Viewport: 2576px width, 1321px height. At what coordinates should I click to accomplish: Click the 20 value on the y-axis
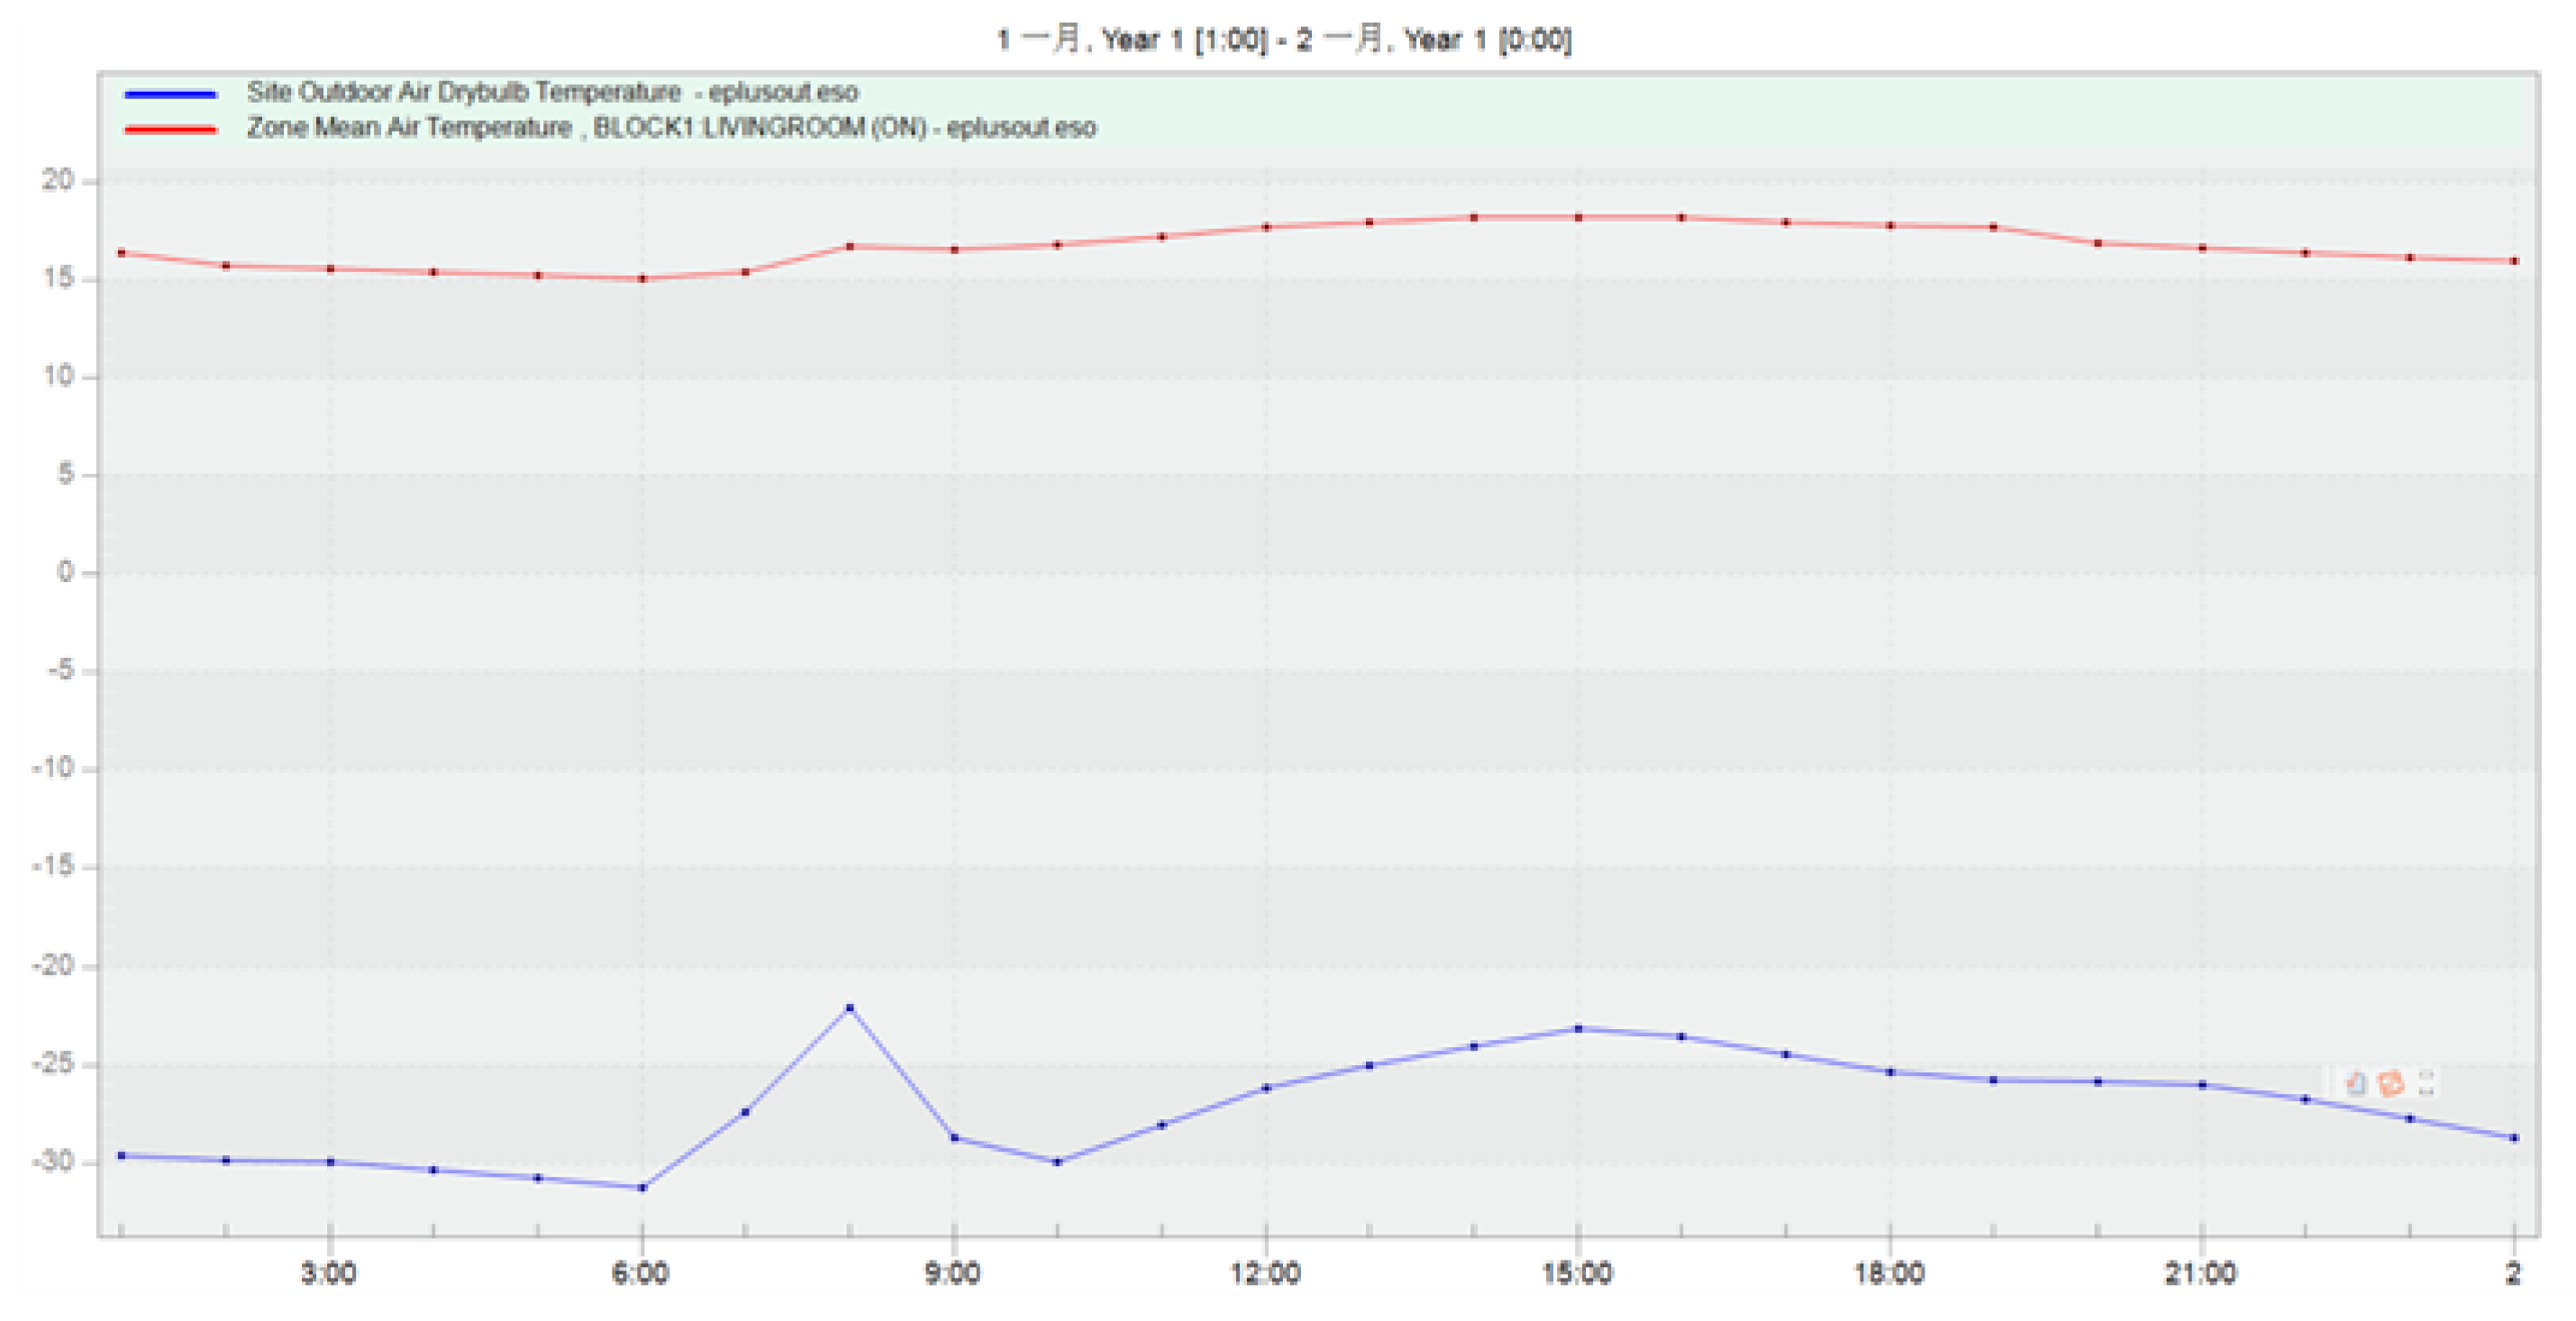click(x=57, y=180)
